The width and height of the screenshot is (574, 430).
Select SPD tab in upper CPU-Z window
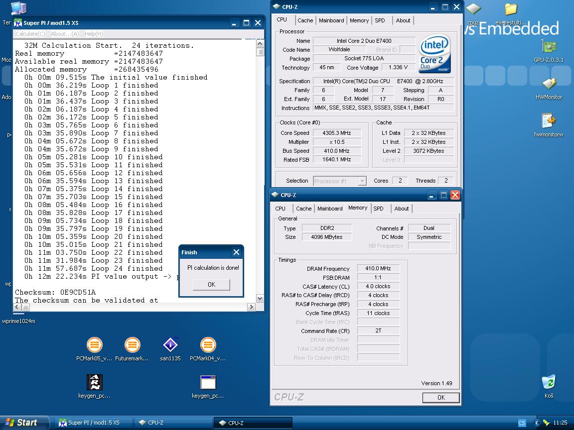click(380, 20)
